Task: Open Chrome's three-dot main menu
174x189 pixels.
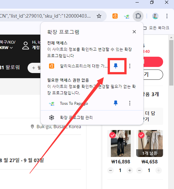Action: click(x=167, y=16)
